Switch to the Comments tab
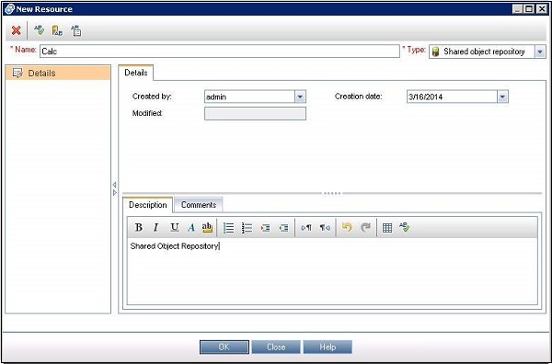This screenshot has width=552, height=364. [199, 205]
